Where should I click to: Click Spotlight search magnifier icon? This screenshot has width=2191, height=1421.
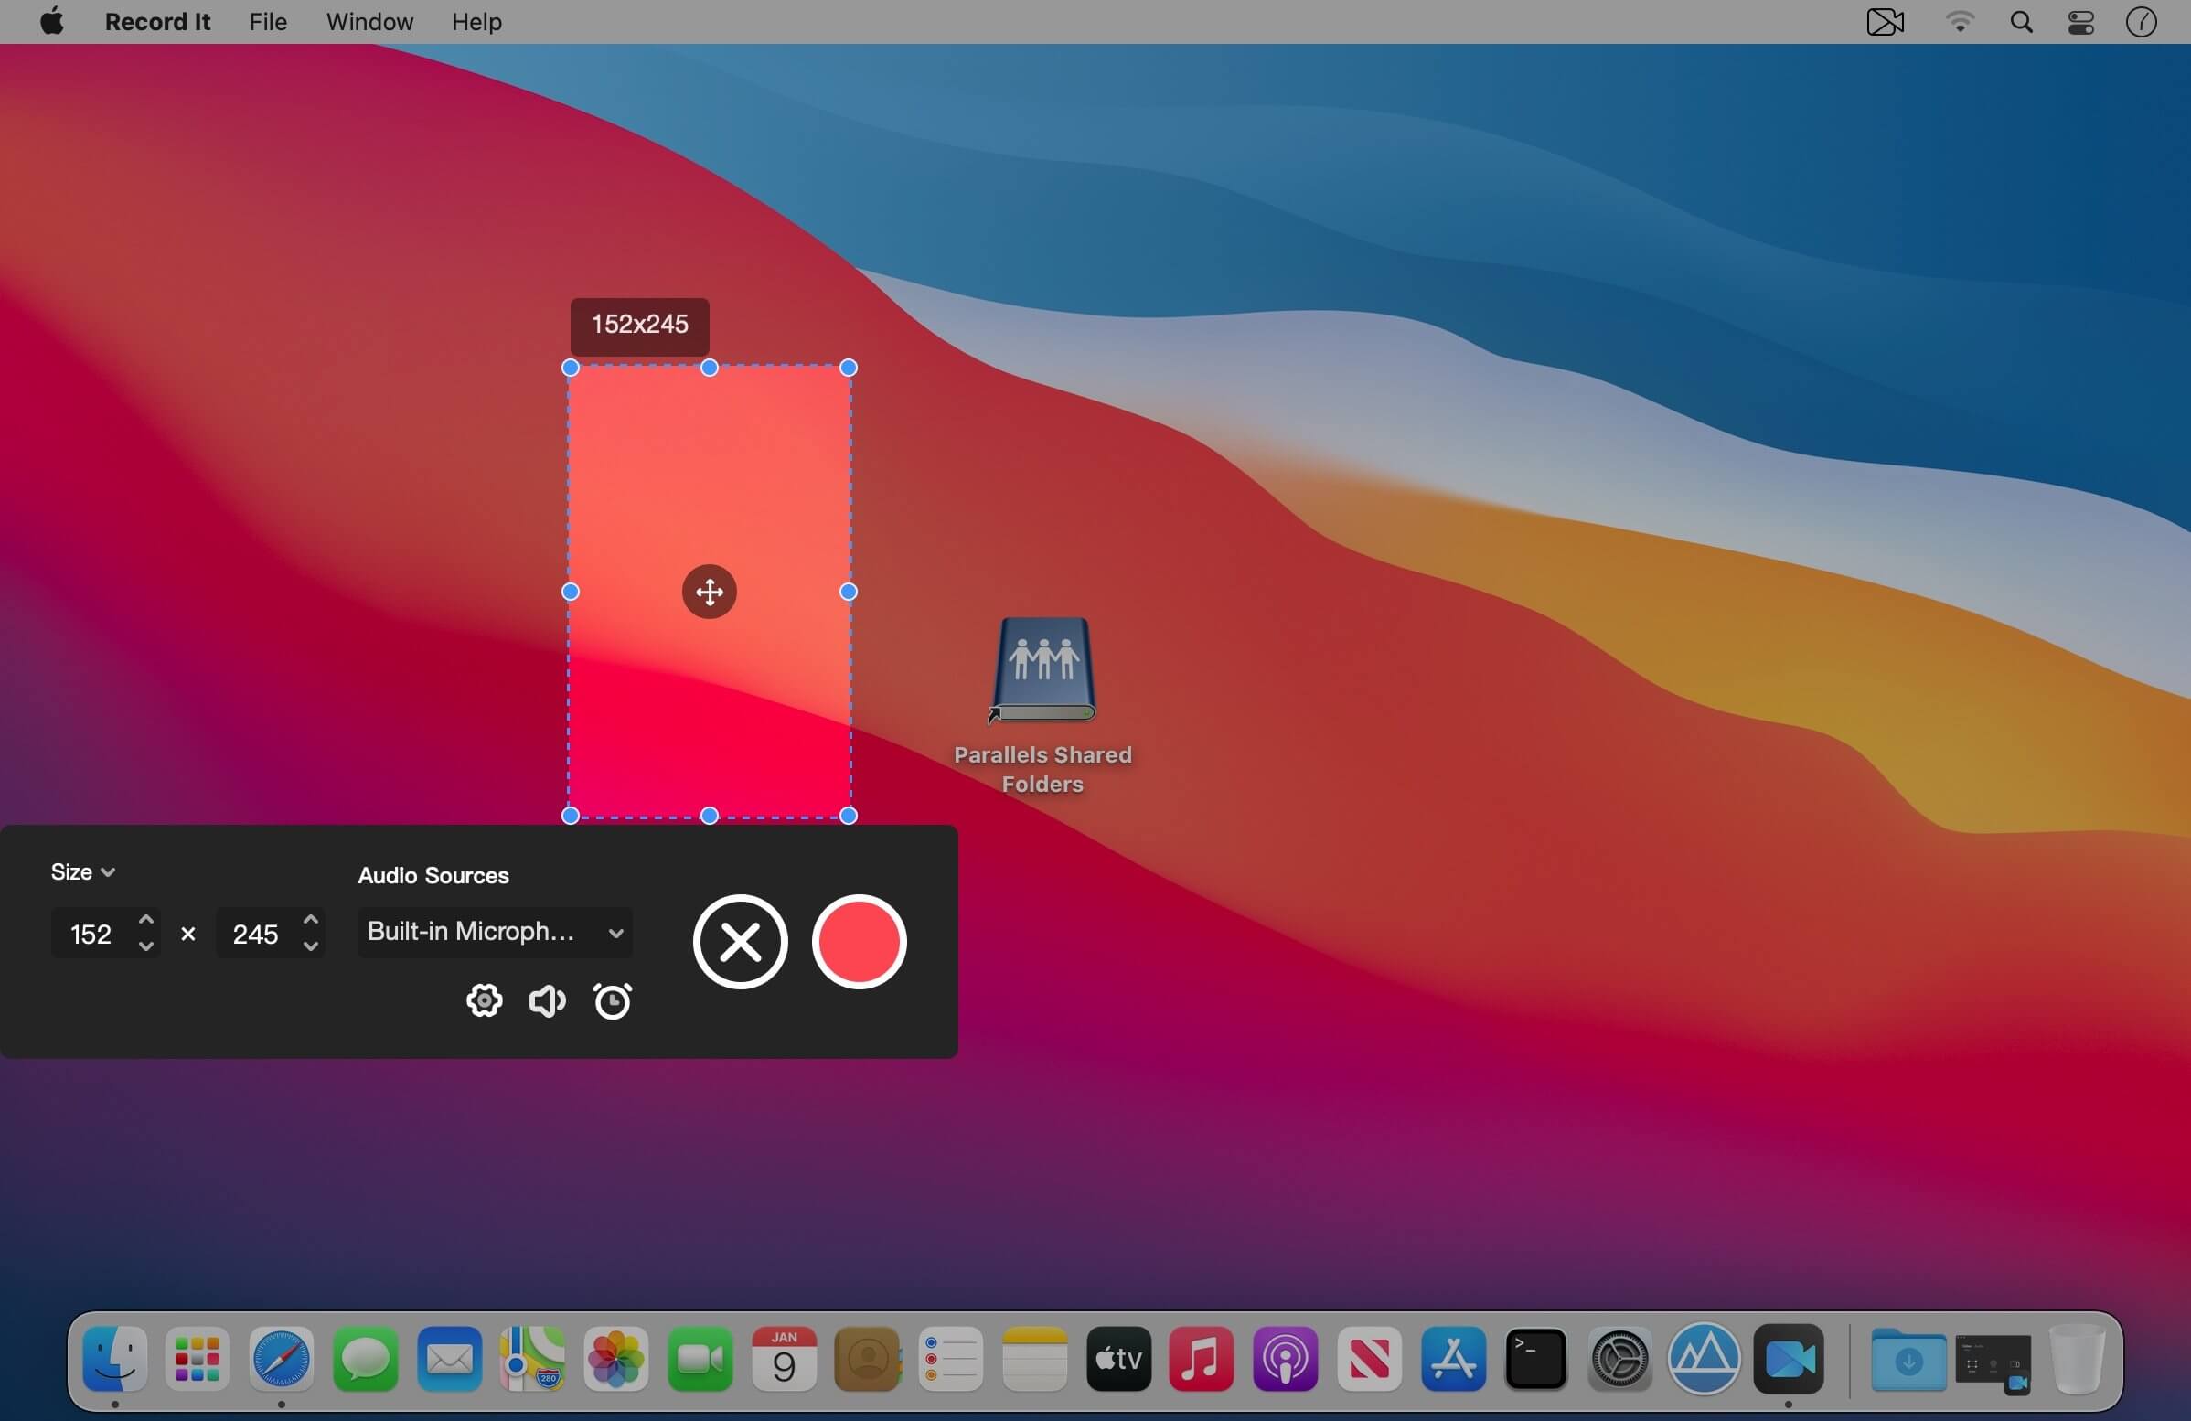(x=2021, y=22)
